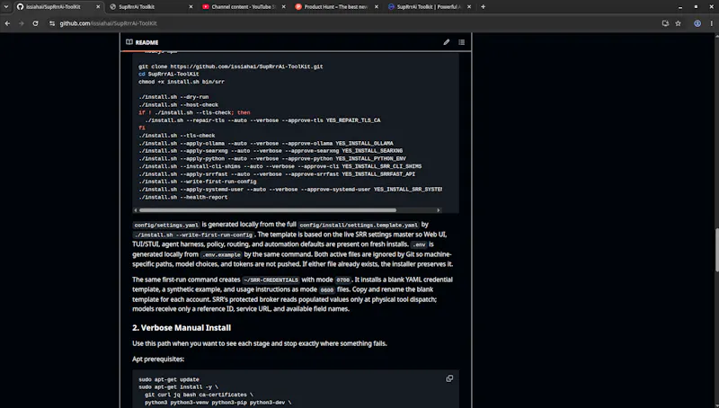Close the second SupRrAi Toolkit tab

tap(191, 7)
